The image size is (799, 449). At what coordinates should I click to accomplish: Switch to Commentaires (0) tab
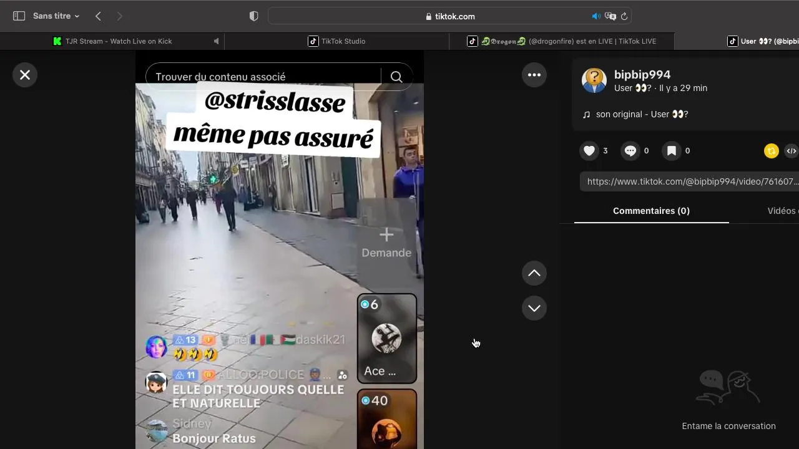(651, 211)
